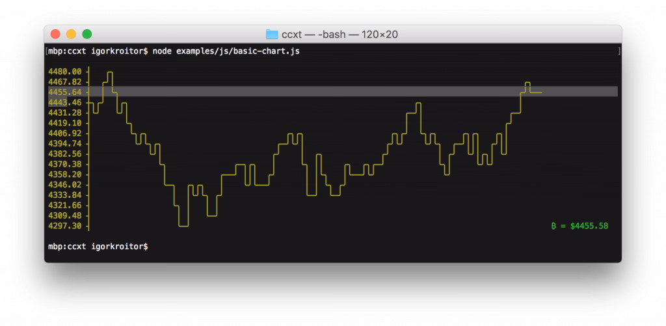The height and width of the screenshot is (326, 666).
Task: Click the yellow minimize window button
Action: (x=71, y=34)
